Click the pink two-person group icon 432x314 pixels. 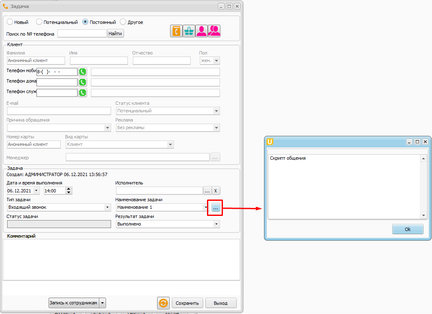tap(214, 31)
